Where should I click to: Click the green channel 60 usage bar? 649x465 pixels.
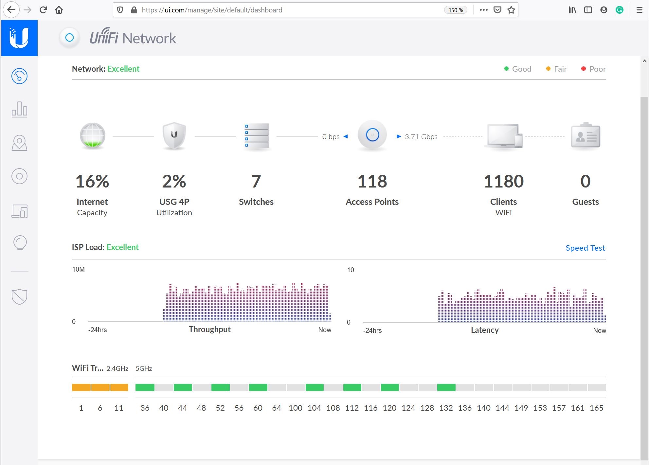(258, 387)
